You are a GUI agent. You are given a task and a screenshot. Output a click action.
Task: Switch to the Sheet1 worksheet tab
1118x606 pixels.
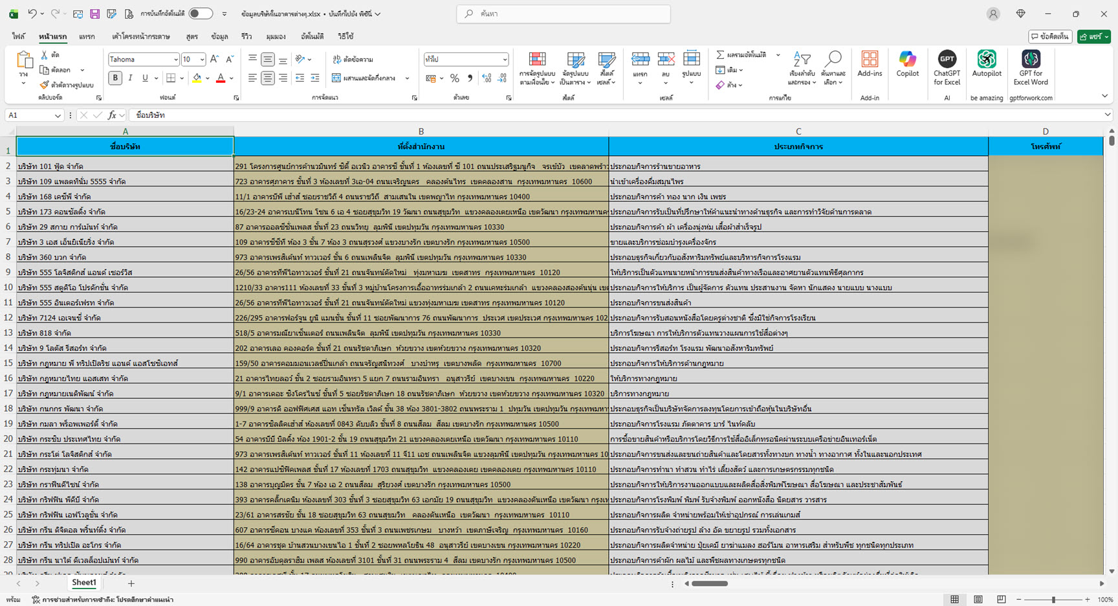(x=84, y=583)
